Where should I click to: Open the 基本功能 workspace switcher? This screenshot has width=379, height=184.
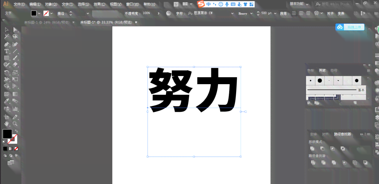[x=299, y=4]
